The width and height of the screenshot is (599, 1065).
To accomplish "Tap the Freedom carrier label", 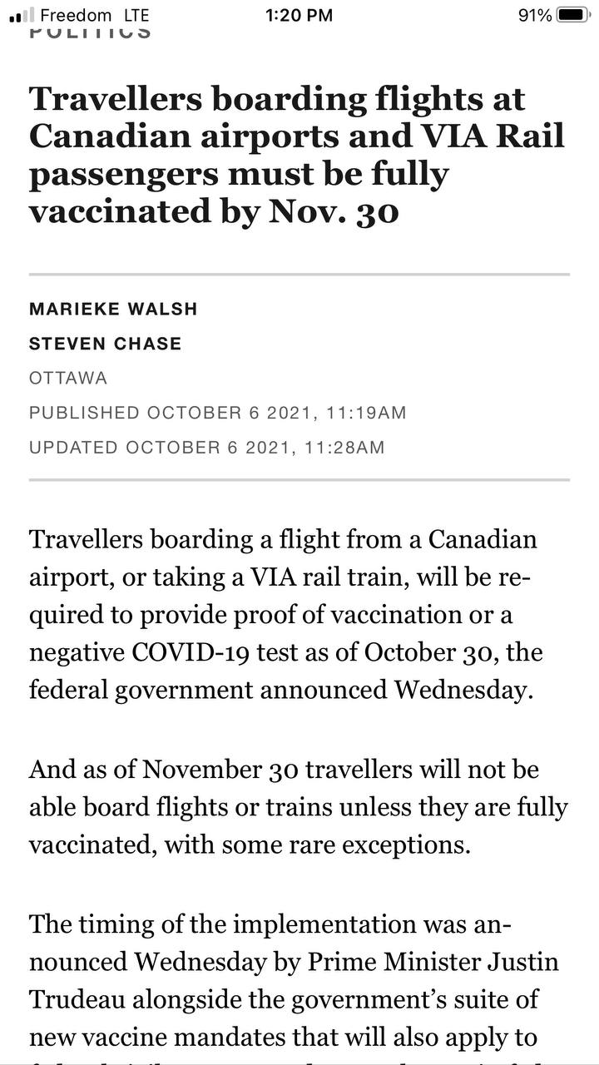I will [x=76, y=15].
